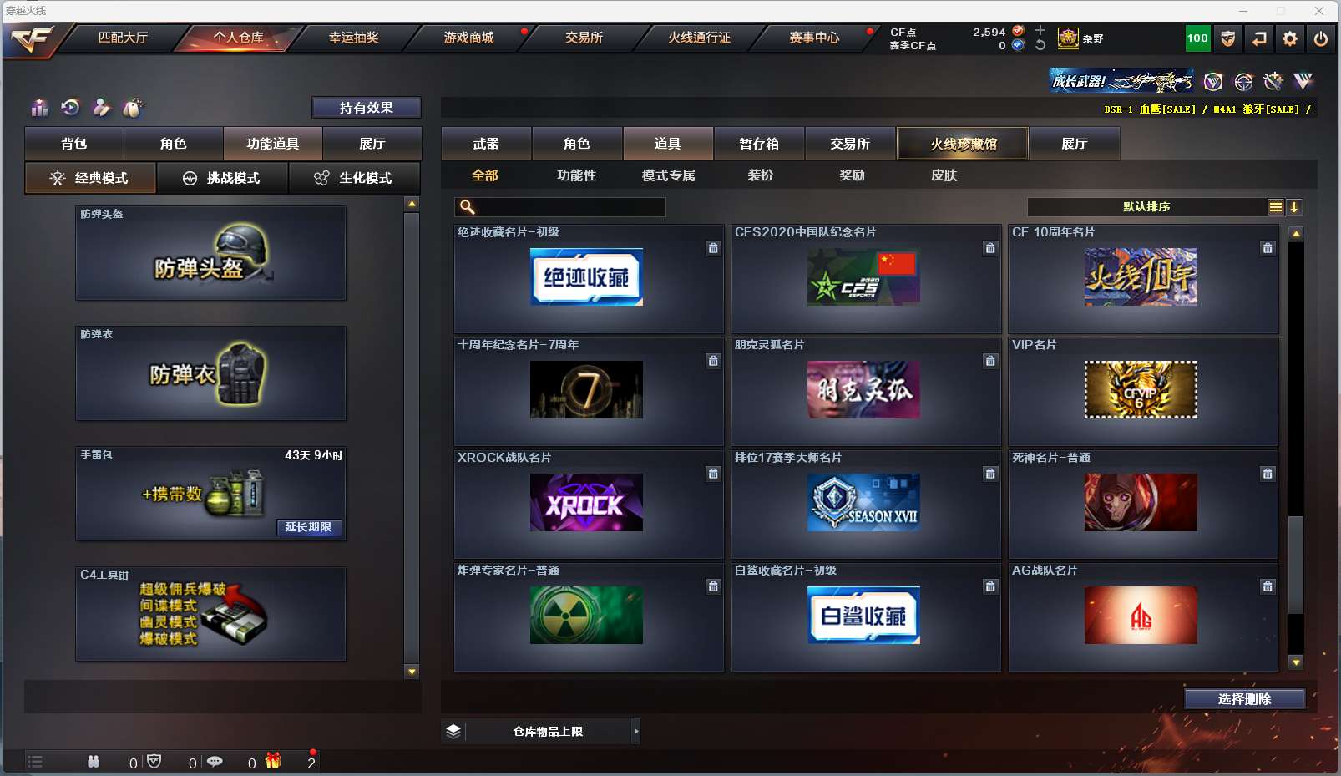Open the shield icon beside the 100 badge
Viewport: 1341px width, 776px height.
pyautogui.click(x=1228, y=38)
